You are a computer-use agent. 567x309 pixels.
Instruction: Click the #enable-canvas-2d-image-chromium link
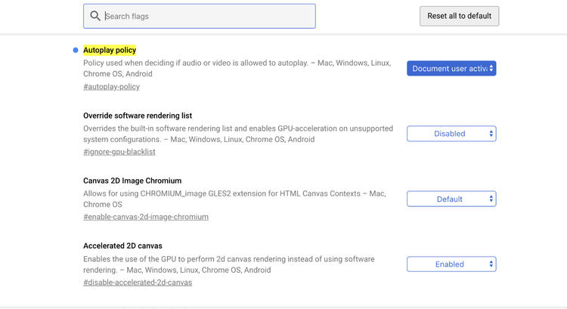146,217
